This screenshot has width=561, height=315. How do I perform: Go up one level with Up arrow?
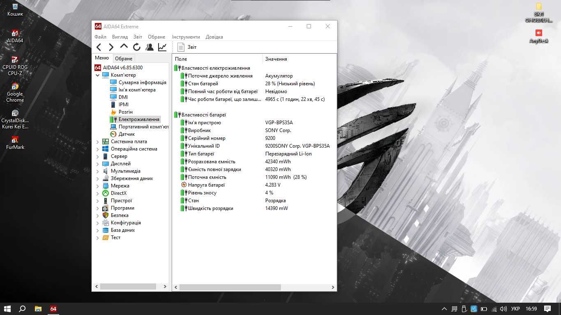pyautogui.click(x=124, y=47)
